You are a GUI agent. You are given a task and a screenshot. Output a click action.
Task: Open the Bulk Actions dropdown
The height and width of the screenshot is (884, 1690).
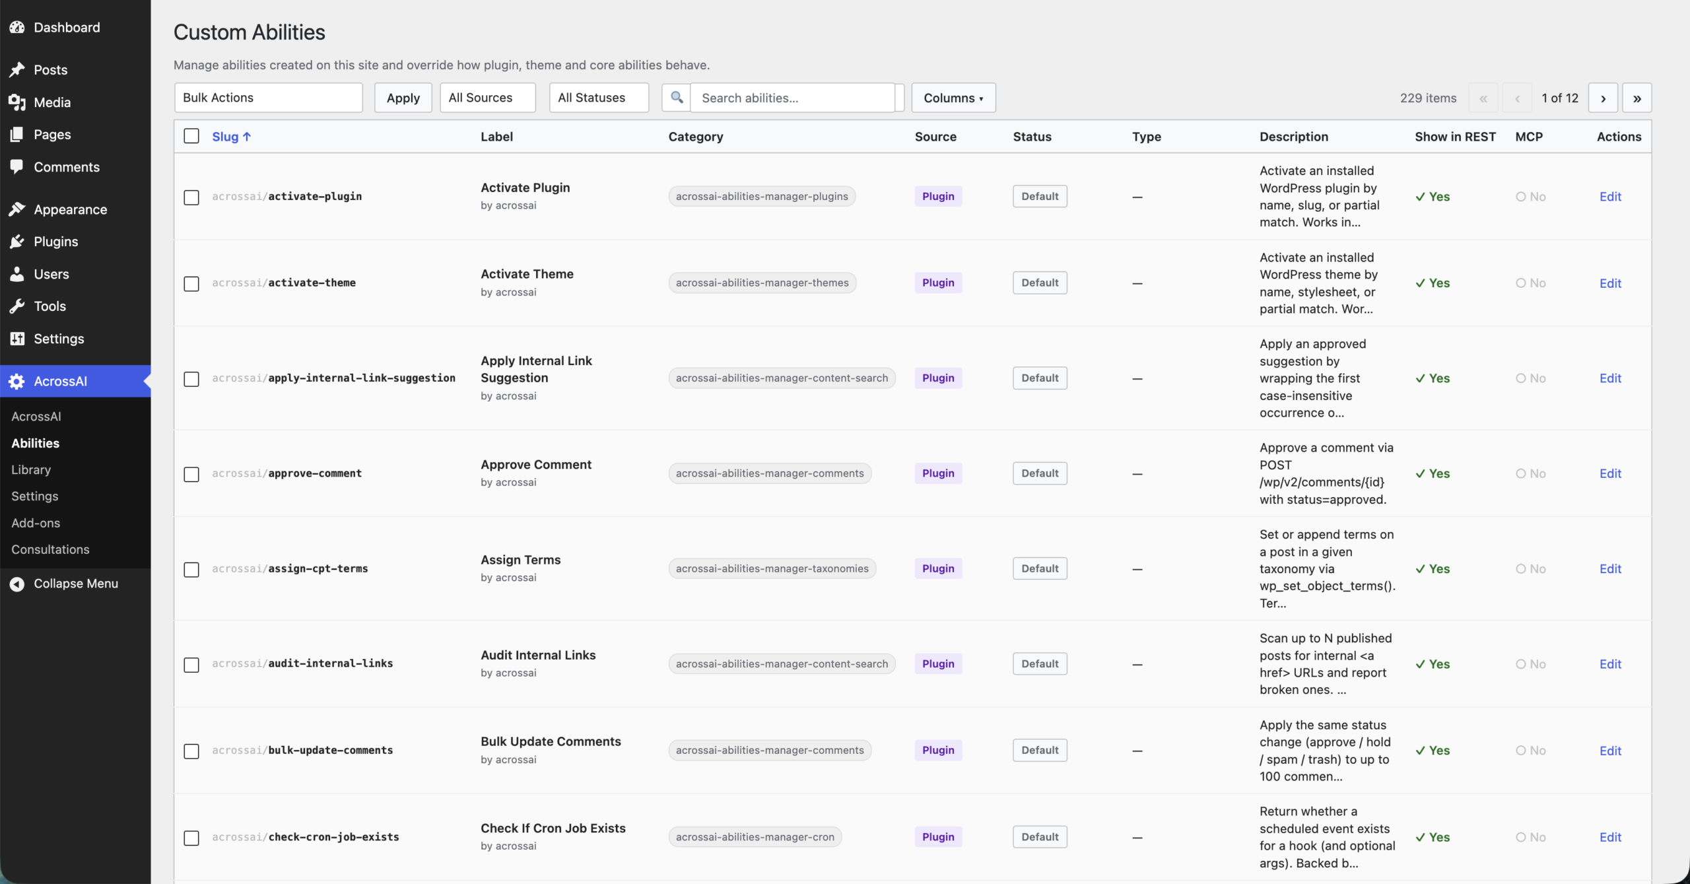coord(269,98)
